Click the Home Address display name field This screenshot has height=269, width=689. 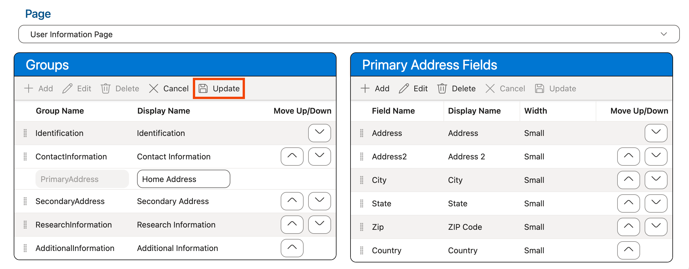coord(183,179)
